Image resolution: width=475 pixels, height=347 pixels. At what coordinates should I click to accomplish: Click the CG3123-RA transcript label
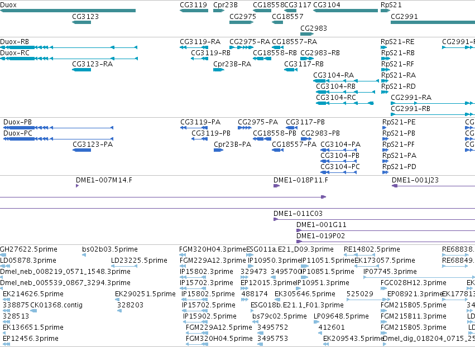click(x=93, y=64)
